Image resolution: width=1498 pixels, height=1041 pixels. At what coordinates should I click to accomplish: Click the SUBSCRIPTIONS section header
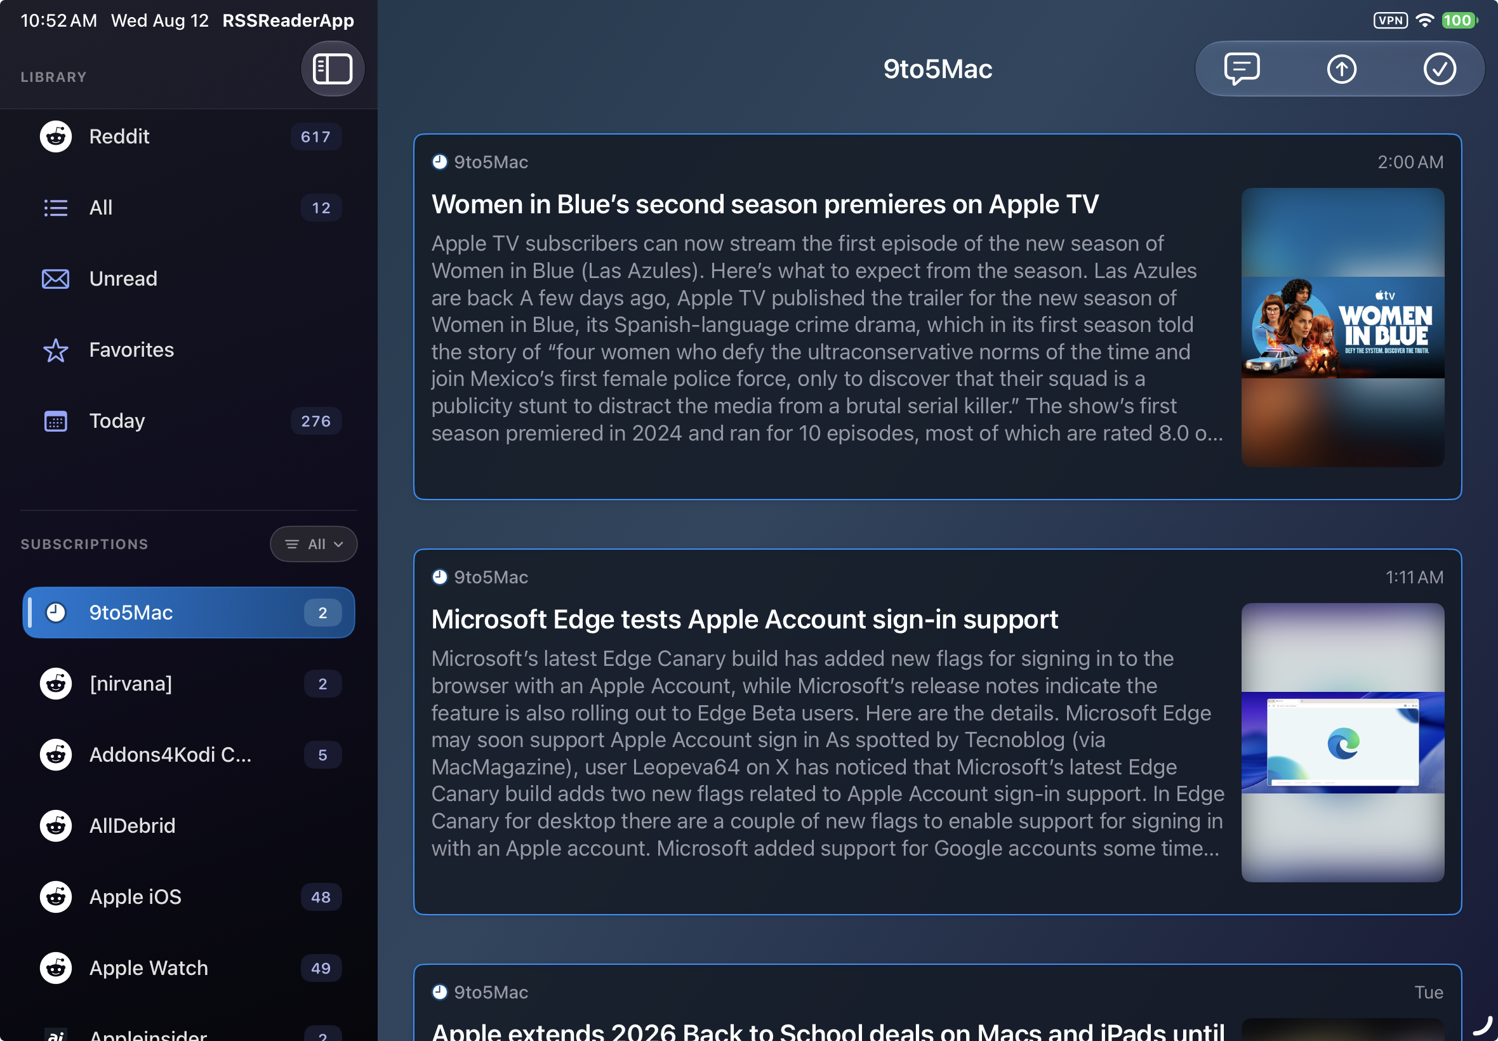tap(85, 544)
